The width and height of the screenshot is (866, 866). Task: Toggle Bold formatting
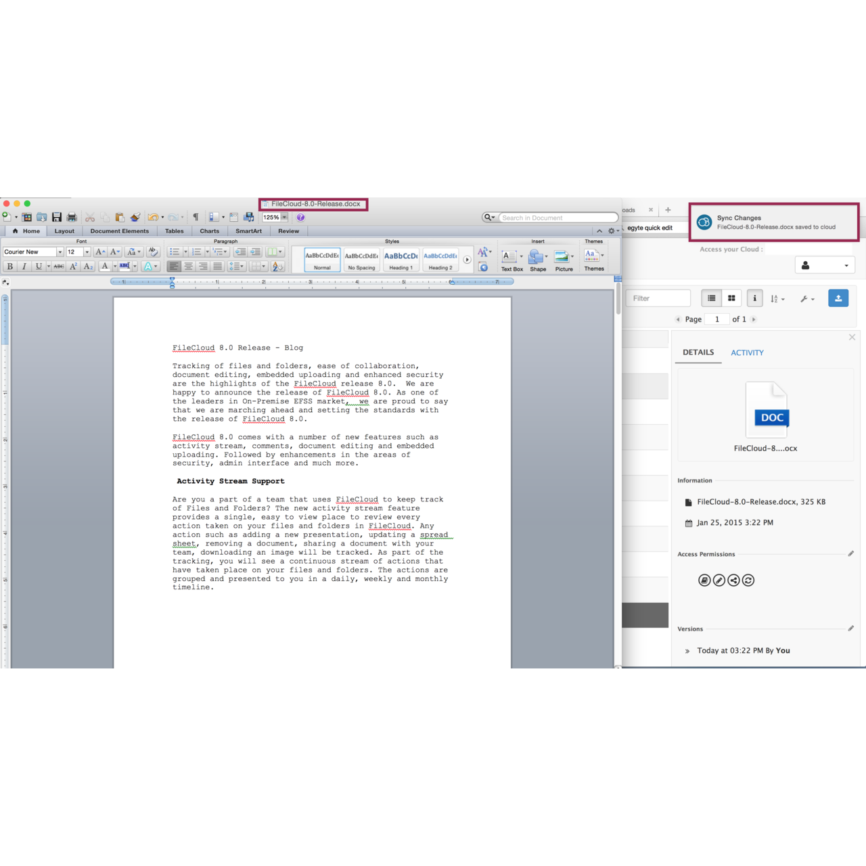(x=10, y=267)
